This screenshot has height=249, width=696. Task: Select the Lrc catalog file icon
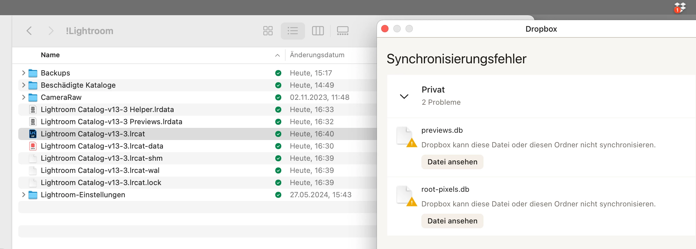(33, 134)
